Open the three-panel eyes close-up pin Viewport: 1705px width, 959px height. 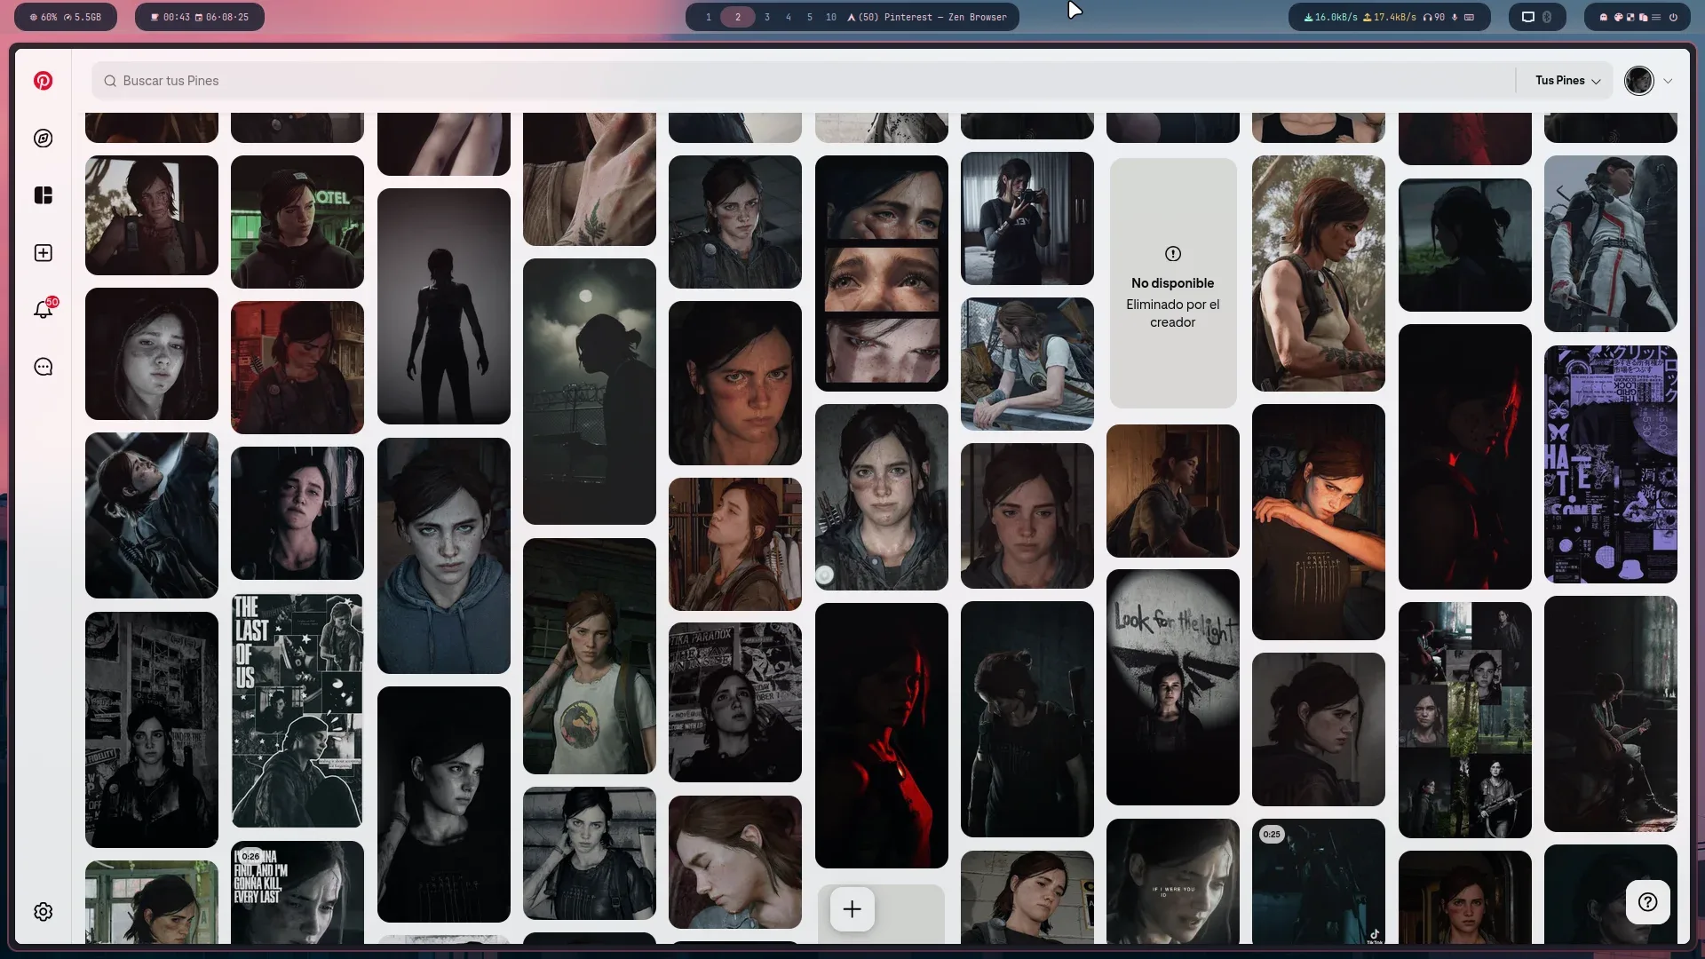[x=882, y=273]
